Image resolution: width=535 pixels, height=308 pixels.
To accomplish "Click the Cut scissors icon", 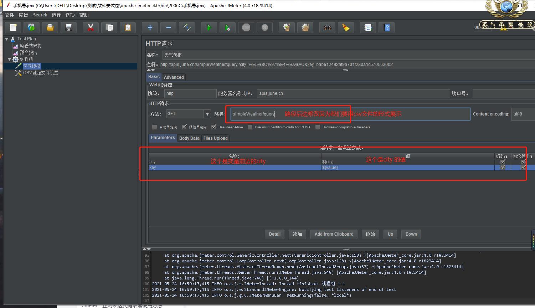I will click(x=91, y=27).
